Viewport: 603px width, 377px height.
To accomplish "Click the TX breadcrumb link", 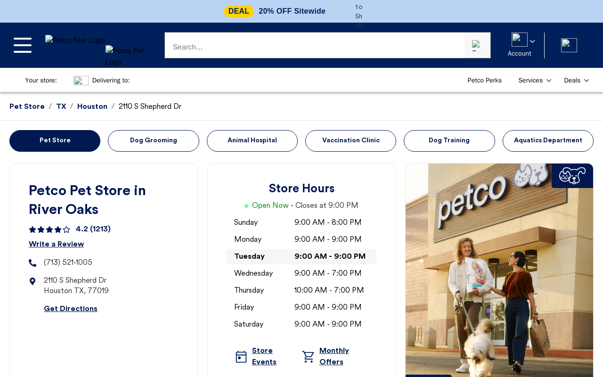I will 61,107.
